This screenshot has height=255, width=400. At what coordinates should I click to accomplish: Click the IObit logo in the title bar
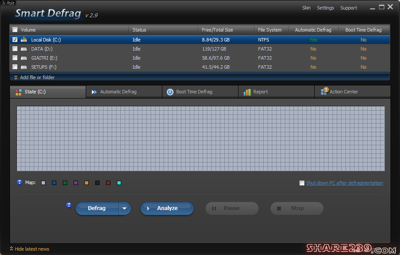tap(8, 3)
